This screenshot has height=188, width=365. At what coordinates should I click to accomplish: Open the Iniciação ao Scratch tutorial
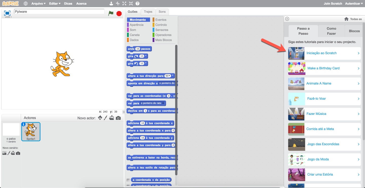324,53
